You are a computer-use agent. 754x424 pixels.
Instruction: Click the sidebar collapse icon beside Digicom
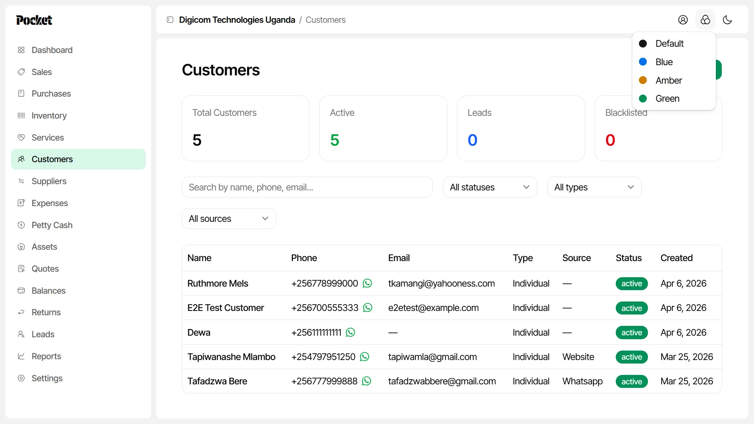pyautogui.click(x=170, y=20)
